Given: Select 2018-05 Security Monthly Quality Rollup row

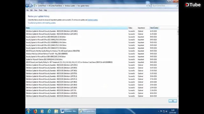Looking at the screenshot, I should pyautogui.click(x=101, y=51).
